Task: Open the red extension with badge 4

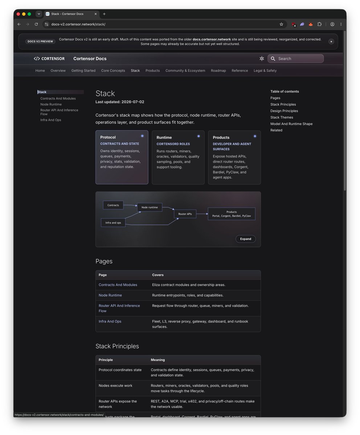Action: coord(294,24)
